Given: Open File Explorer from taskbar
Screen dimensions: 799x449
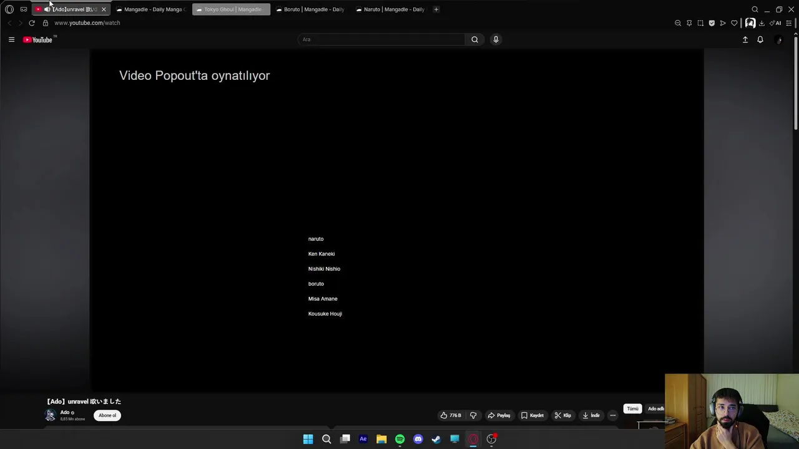Looking at the screenshot, I should pos(381,439).
